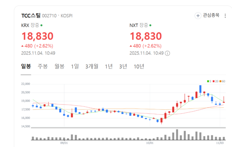Screen dimensions: 232x147
Task: Click the KRX price 18,830
Action: [38, 36]
